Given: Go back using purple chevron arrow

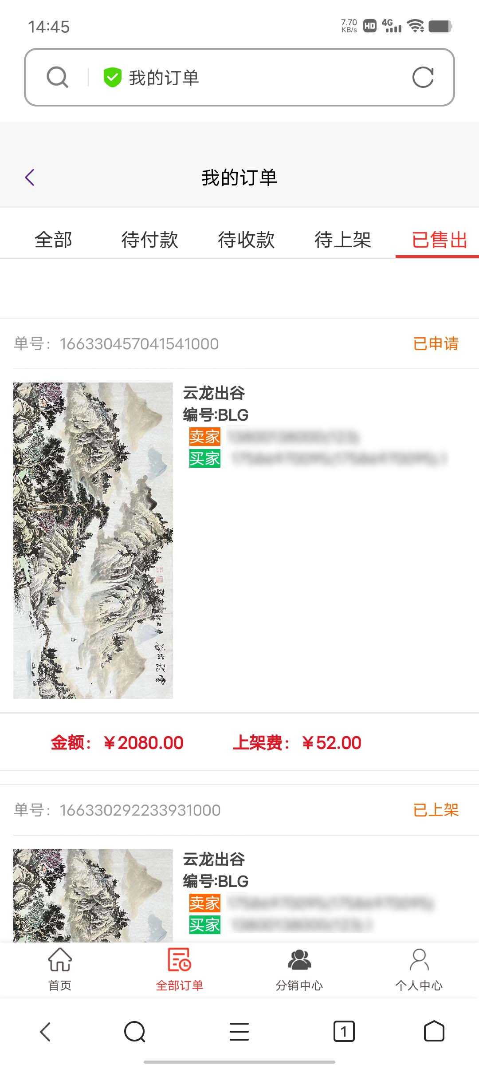Looking at the screenshot, I should [x=30, y=177].
